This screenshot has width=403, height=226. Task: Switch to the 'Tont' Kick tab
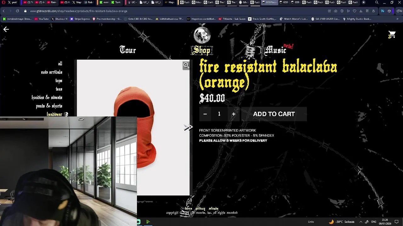[116, 3]
